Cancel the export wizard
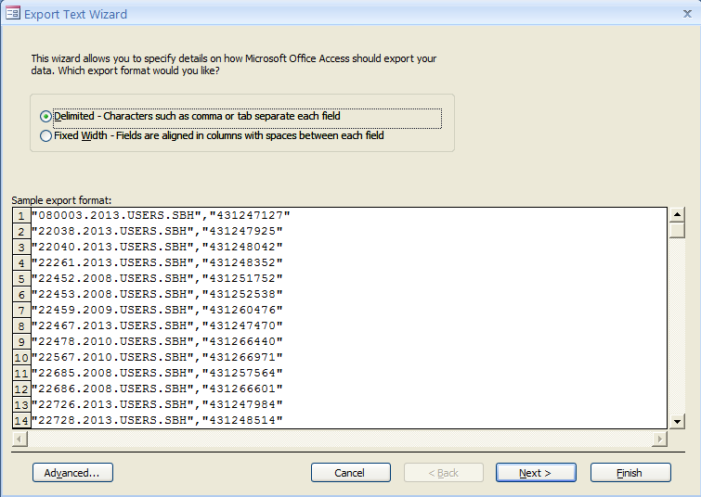 tap(351, 473)
